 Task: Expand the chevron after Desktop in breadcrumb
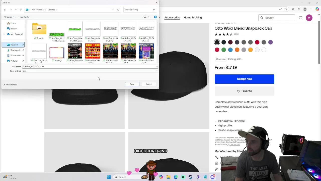click(57, 10)
